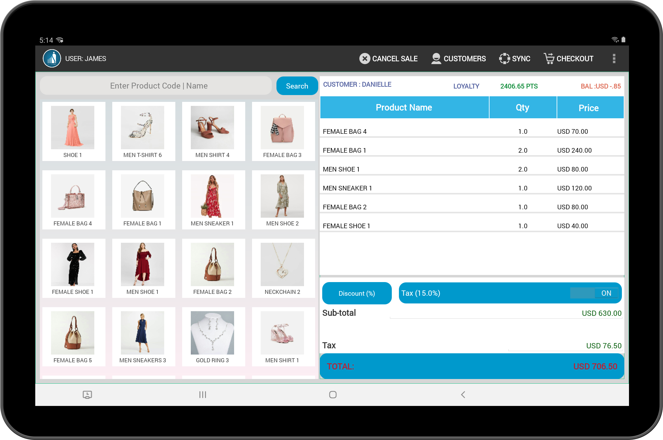
Task: Tap the Android back button
Action: click(463, 394)
